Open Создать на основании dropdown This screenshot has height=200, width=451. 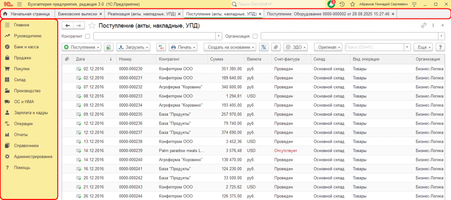(x=230, y=47)
